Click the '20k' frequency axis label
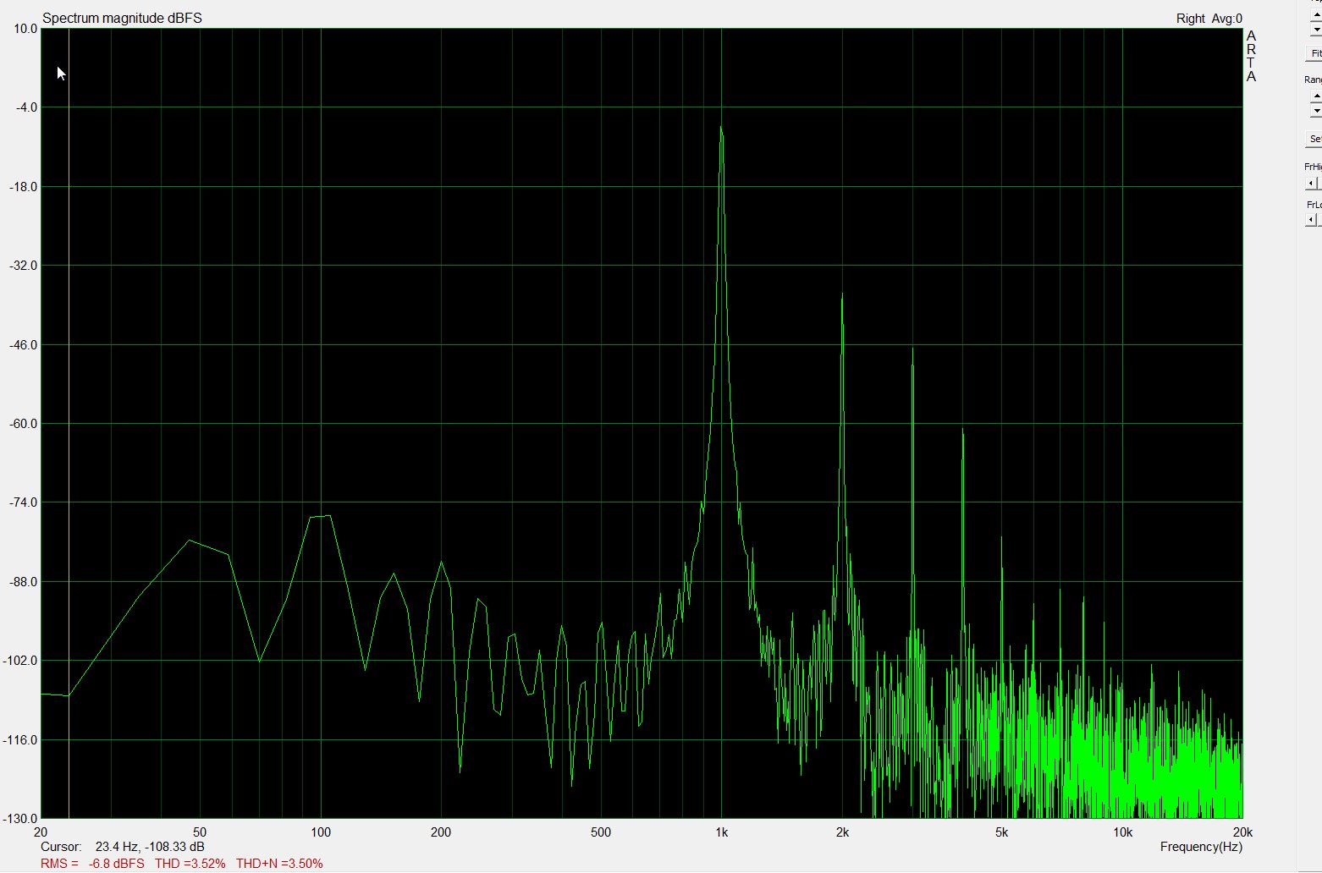This screenshot has width=1322, height=873. 1242,832
